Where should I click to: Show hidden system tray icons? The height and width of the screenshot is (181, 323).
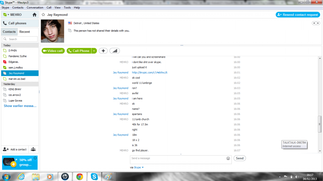pyautogui.click(x=280, y=177)
